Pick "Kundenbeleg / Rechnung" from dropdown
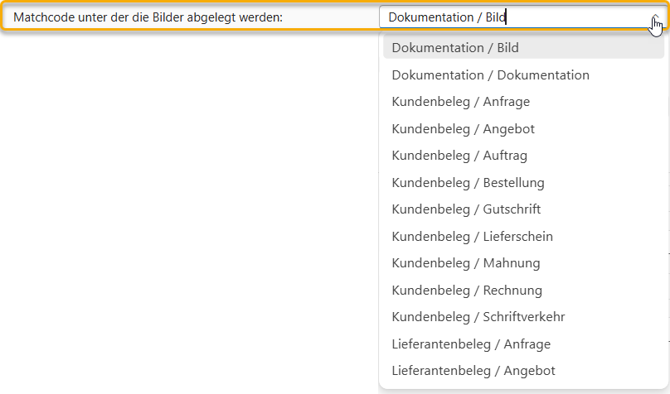The width and height of the screenshot is (670, 394). 467,291
